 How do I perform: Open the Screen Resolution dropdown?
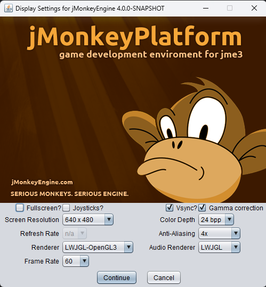[88, 219]
